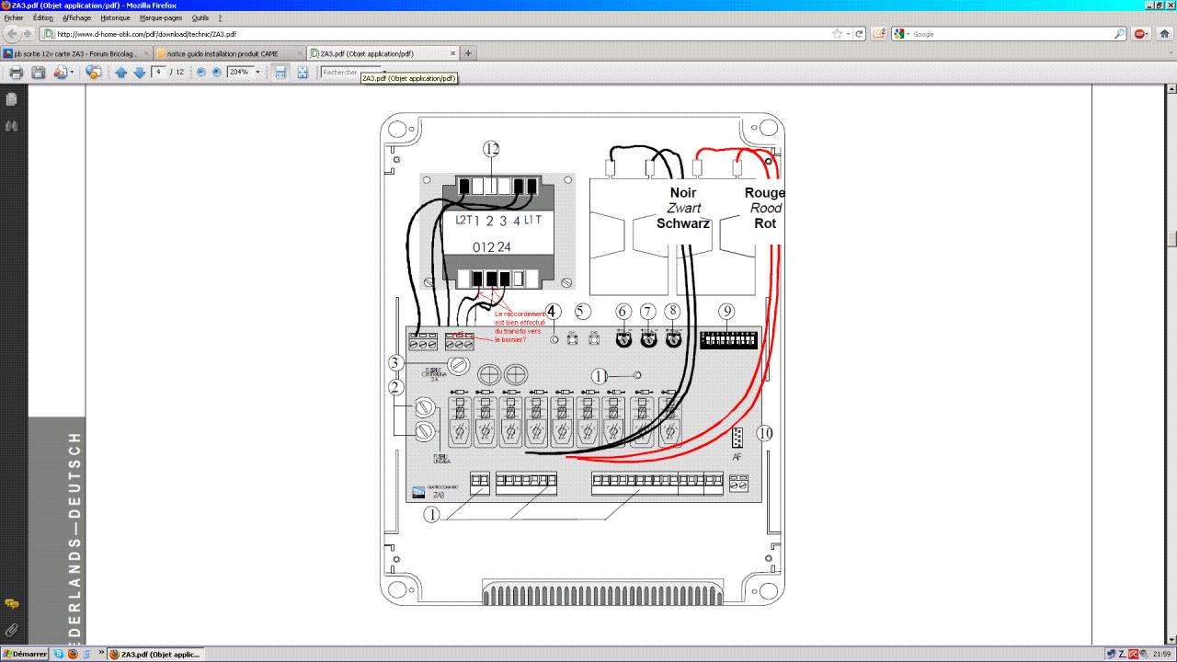Open the ? help menu
This screenshot has height=662, width=1177.
tap(220, 17)
